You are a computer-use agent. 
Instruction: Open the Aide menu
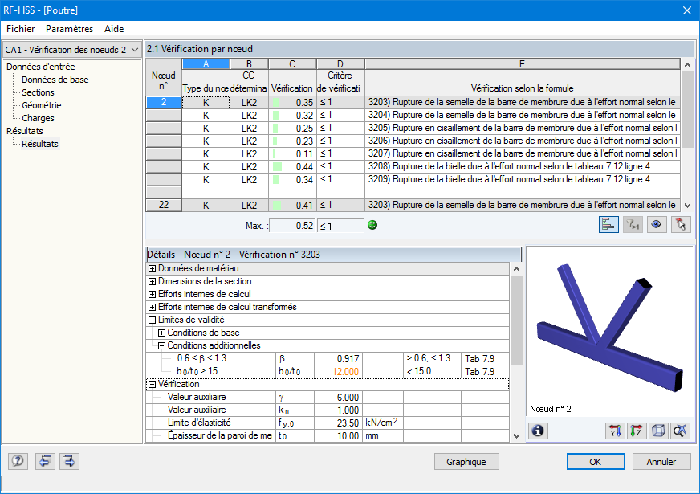(114, 29)
